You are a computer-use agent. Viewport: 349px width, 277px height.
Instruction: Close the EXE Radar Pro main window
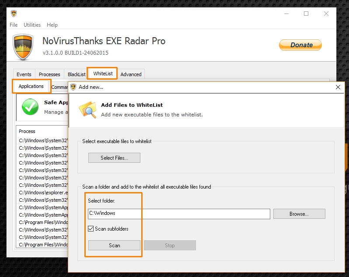(x=326, y=14)
